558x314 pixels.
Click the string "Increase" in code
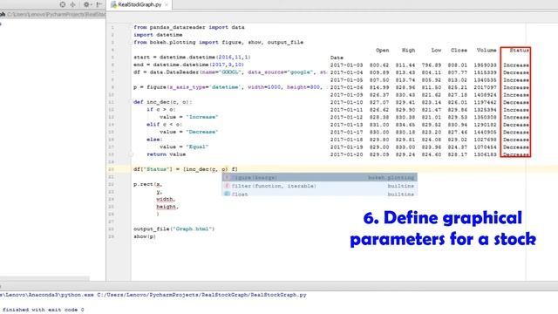coord(202,117)
